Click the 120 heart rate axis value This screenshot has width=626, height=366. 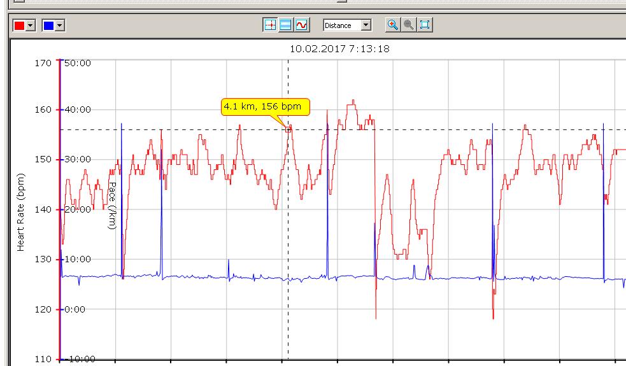(x=43, y=309)
